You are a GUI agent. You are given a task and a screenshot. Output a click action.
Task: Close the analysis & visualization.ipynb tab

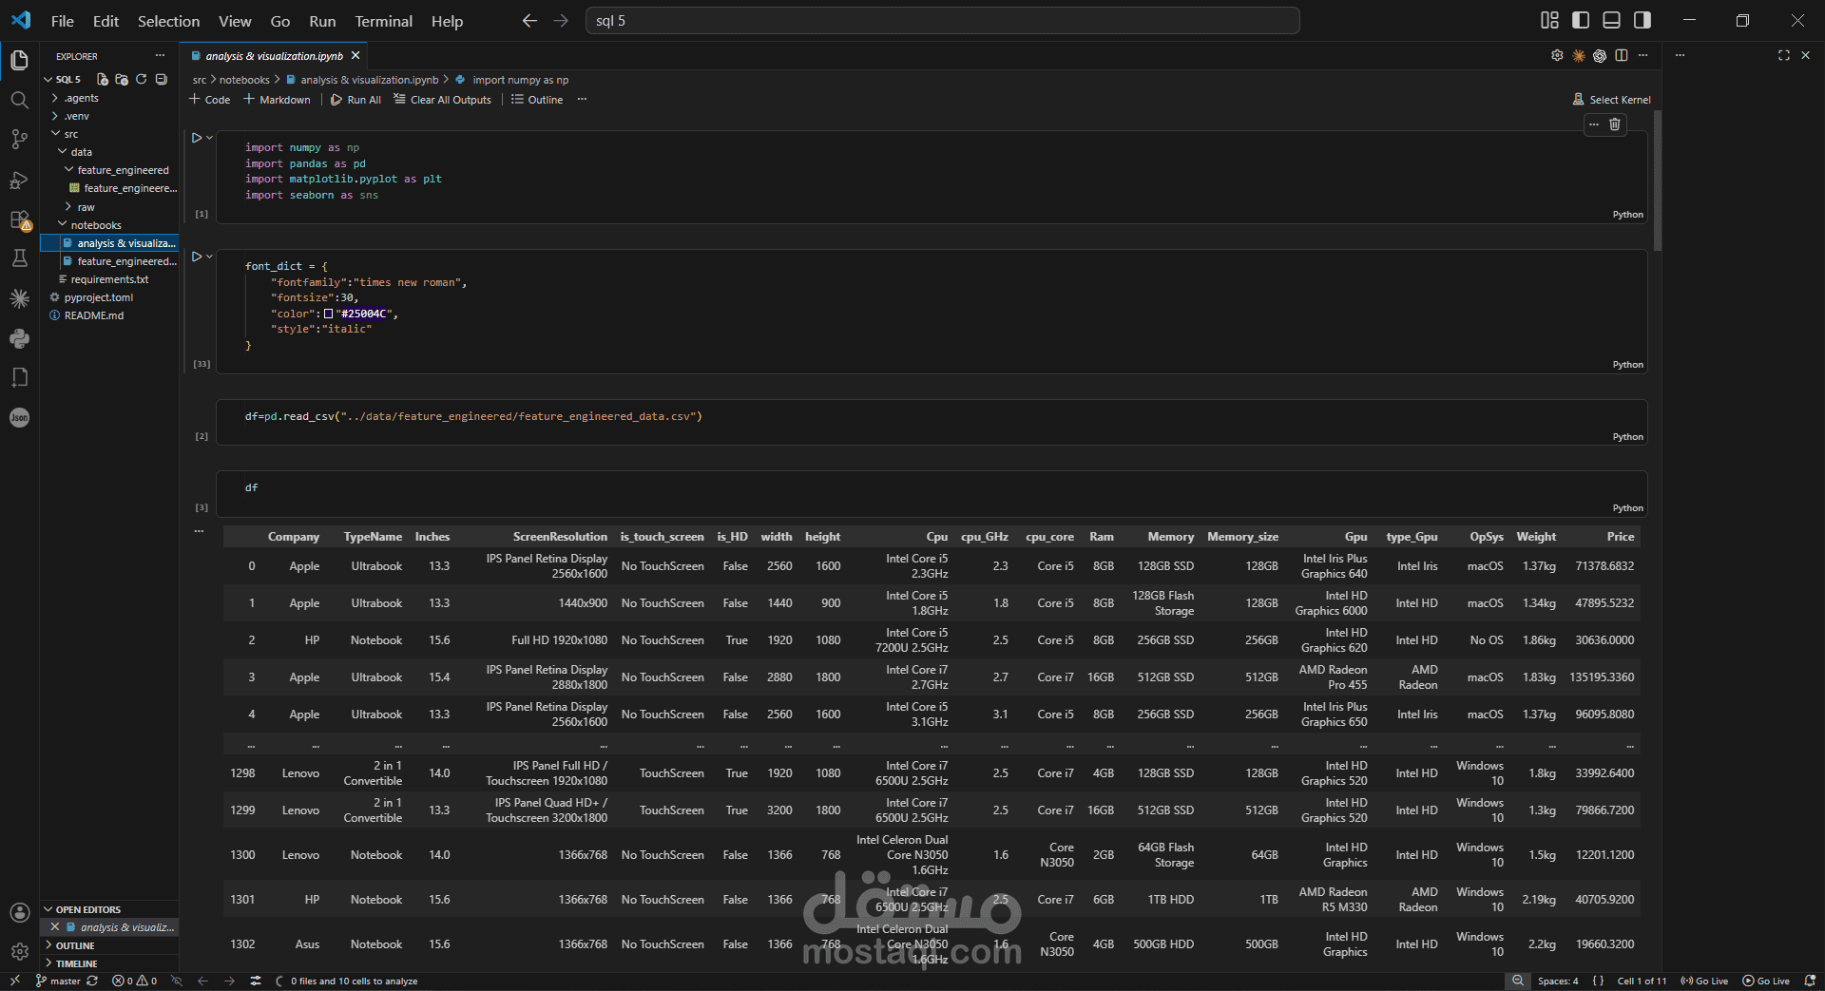[355, 56]
